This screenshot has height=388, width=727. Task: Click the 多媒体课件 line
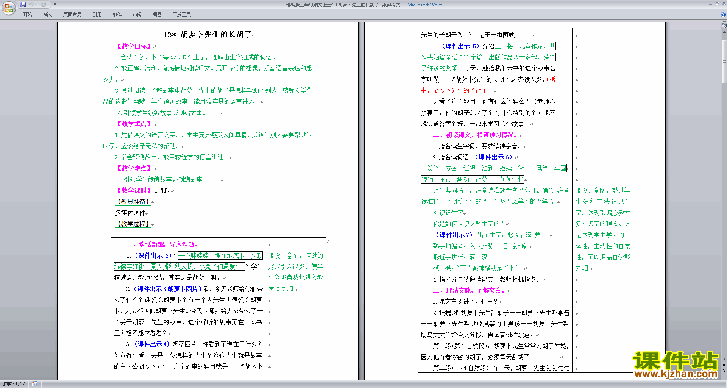130,213
